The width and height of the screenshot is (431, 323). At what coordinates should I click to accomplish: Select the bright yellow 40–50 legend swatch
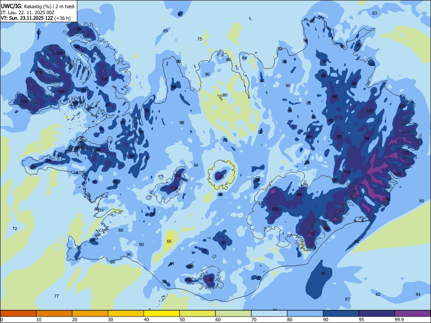(x=162, y=314)
